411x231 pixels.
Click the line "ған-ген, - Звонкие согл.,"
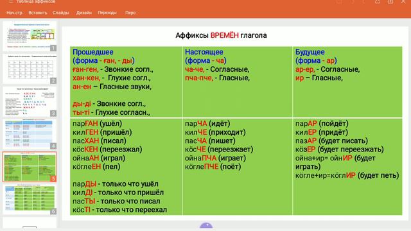tap(113, 69)
